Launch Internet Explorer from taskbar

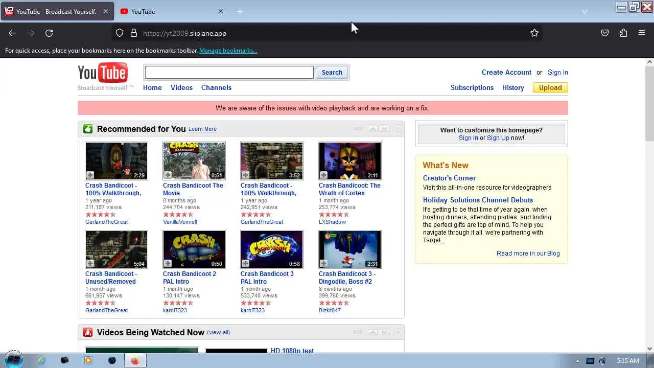41,360
